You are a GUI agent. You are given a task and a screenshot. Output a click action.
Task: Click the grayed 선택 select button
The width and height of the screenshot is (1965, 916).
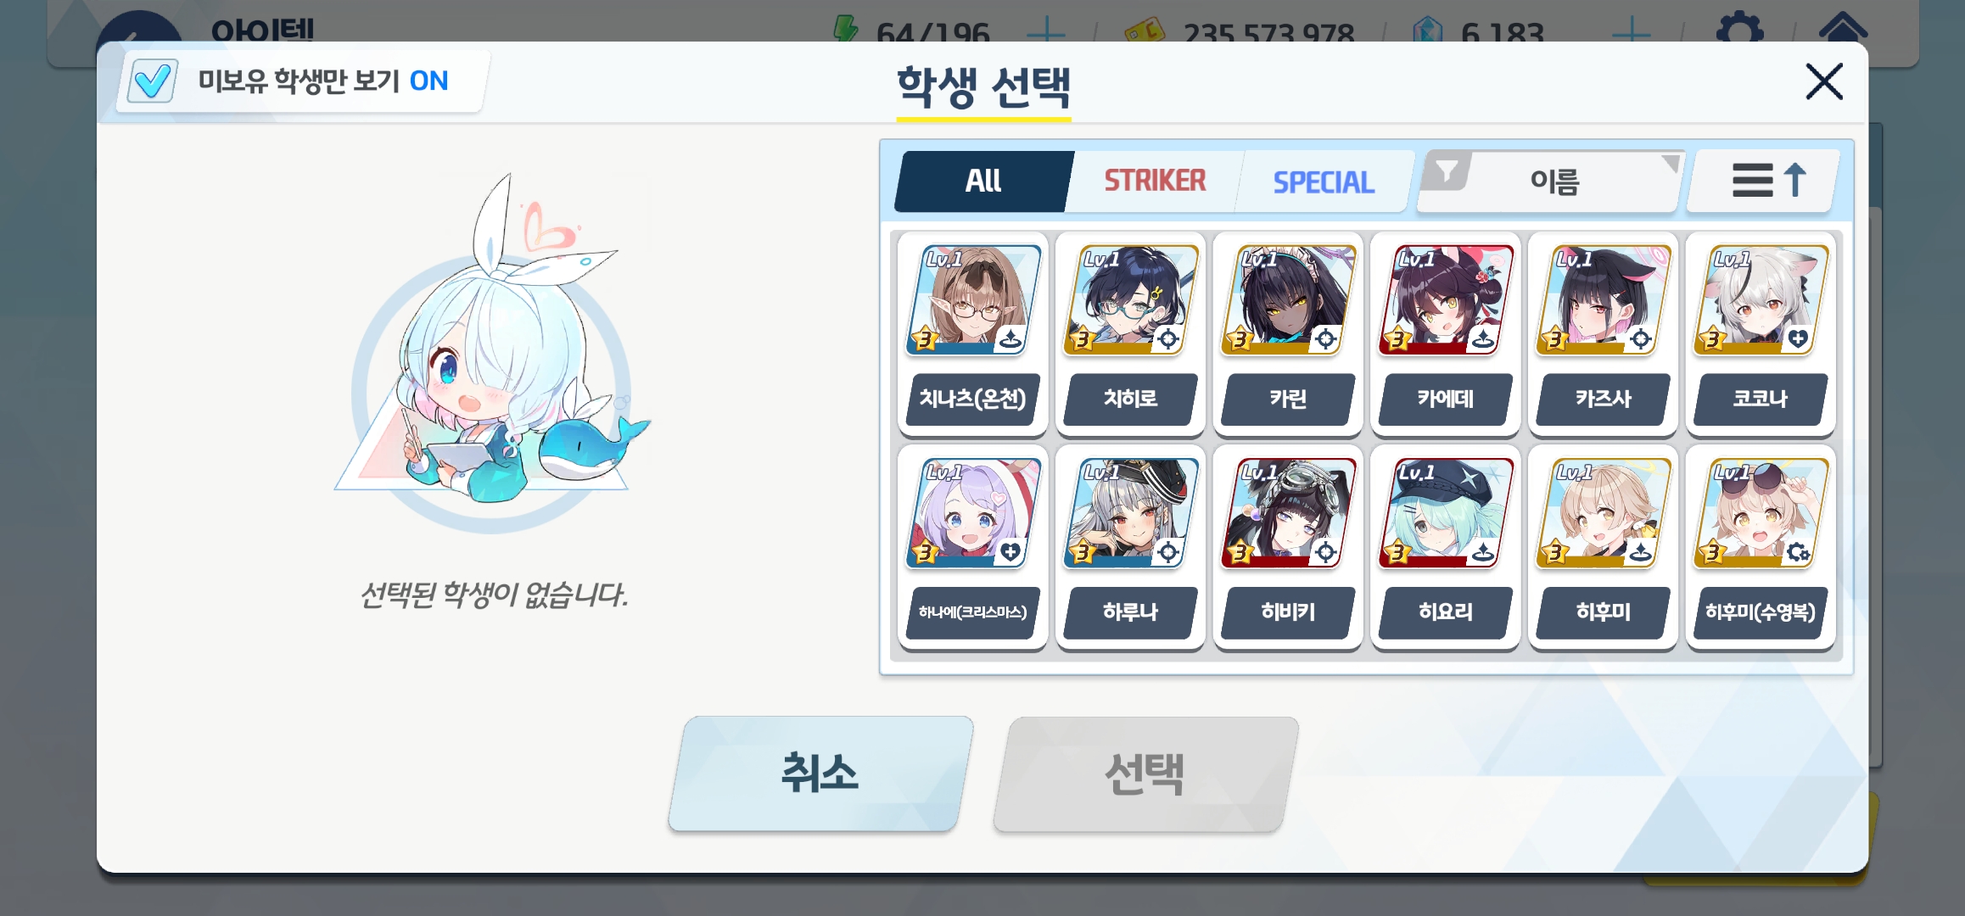tap(1145, 774)
